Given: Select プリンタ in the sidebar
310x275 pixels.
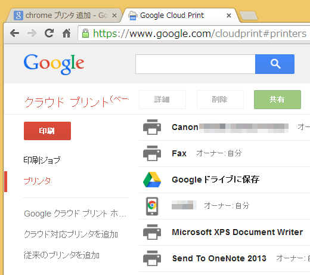Looking at the screenshot, I should point(37,181).
